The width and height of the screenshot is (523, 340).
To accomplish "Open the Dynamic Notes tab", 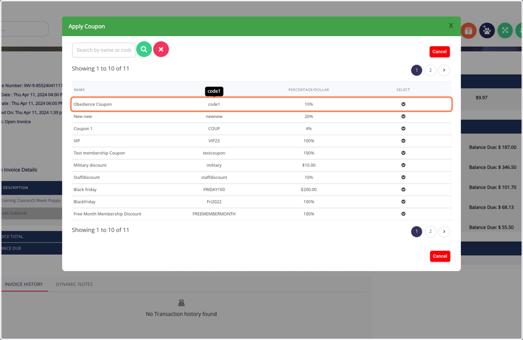I will pyautogui.click(x=74, y=284).
